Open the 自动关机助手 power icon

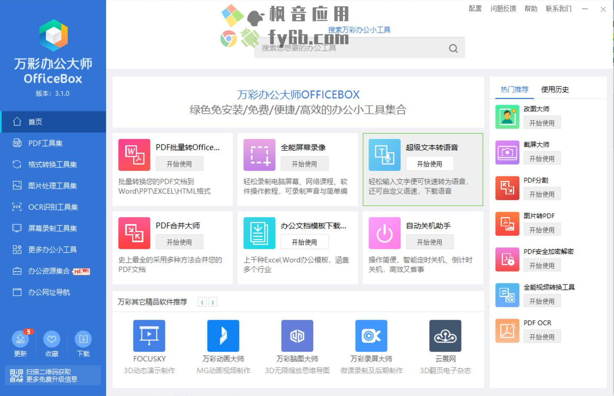point(385,233)
